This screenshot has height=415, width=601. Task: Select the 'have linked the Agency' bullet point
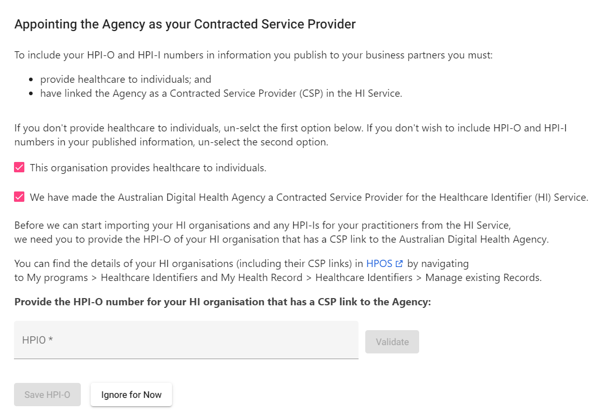point(221,94)
